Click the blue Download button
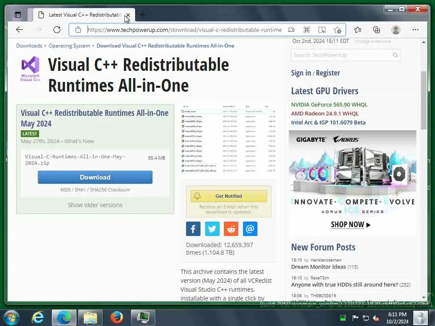The height and width of the screenshot is (326, 435). pos(95,177)
